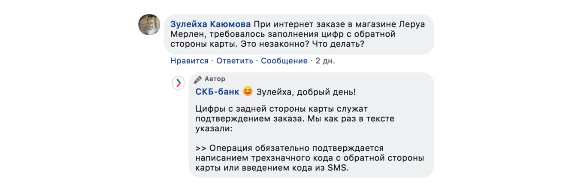575x193 pixels.
Task: Click the "указали:" line in reply
Action: pyautogui.click(x=213, y=128)
